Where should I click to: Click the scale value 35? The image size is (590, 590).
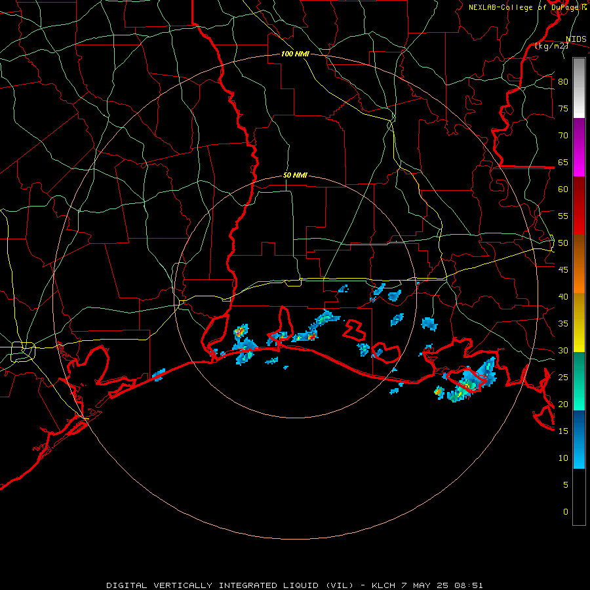pyautogui.click(x=563, y=324)
